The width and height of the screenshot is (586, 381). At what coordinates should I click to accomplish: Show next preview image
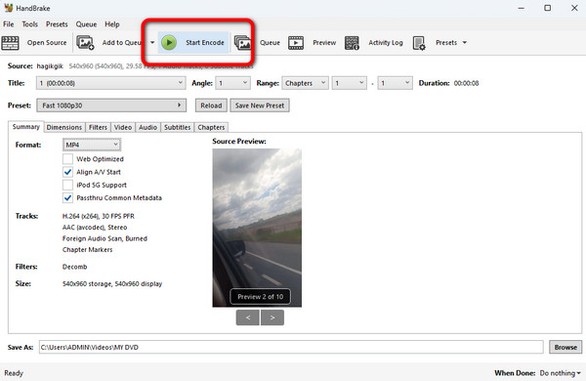272,317
